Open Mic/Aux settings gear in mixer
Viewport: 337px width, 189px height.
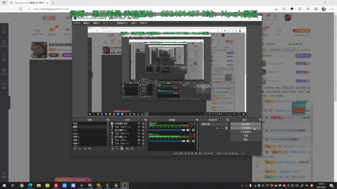point(193,141)
